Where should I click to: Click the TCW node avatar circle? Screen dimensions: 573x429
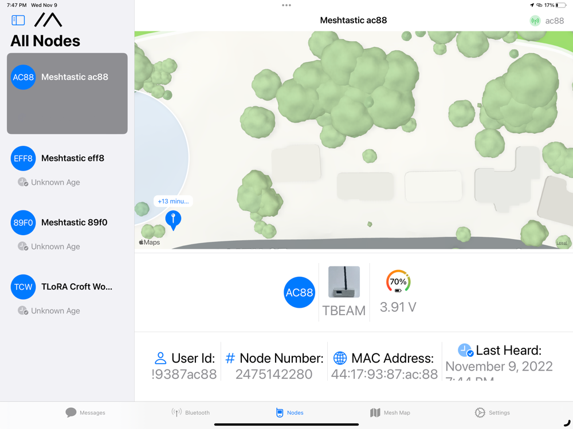[23, 287]
